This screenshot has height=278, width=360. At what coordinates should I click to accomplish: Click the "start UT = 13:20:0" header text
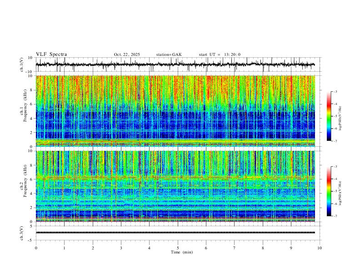point(220,55)
